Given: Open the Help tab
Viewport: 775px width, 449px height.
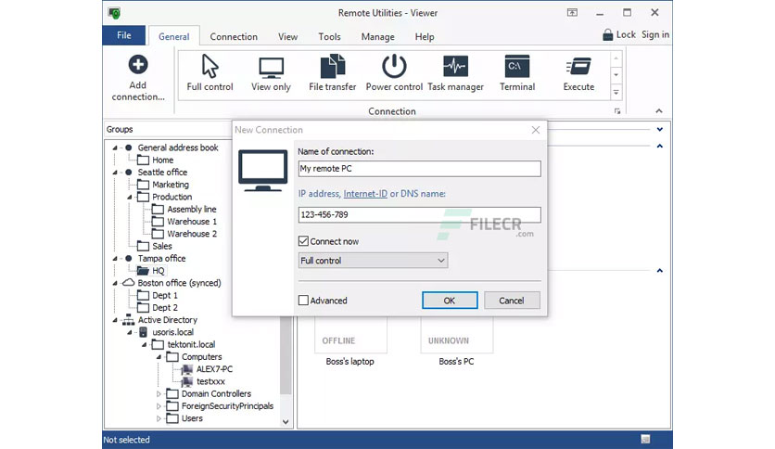Looking at the screenshot, I should (425, 36).
